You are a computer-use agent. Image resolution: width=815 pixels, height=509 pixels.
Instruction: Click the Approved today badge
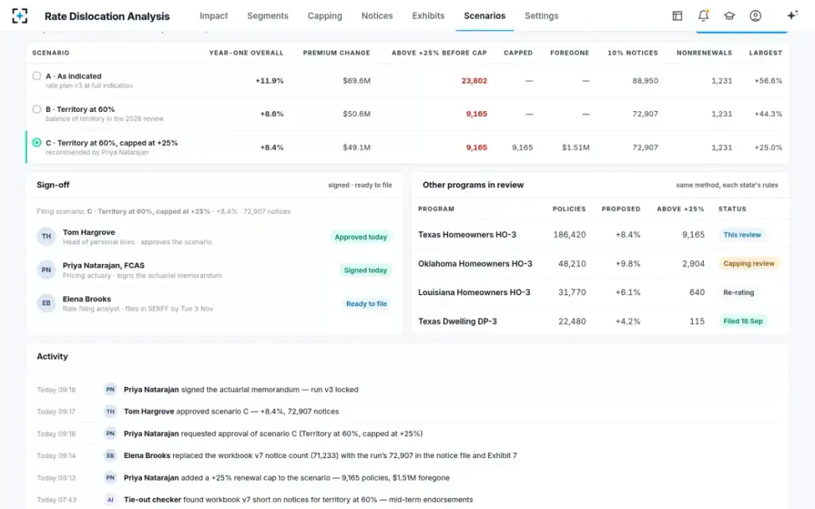tap(361, 237)
